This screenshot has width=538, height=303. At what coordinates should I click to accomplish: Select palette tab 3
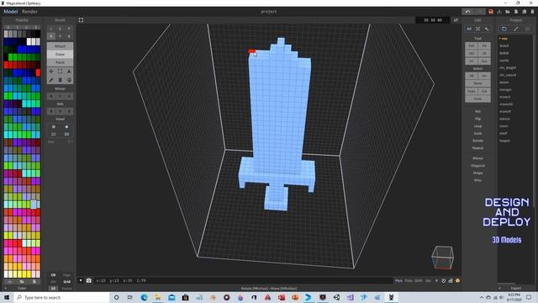tap(35, 28)
